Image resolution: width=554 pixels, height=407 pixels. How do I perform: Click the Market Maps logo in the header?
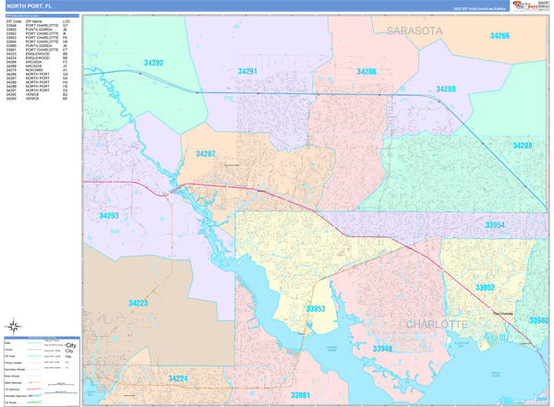(526, 6)
